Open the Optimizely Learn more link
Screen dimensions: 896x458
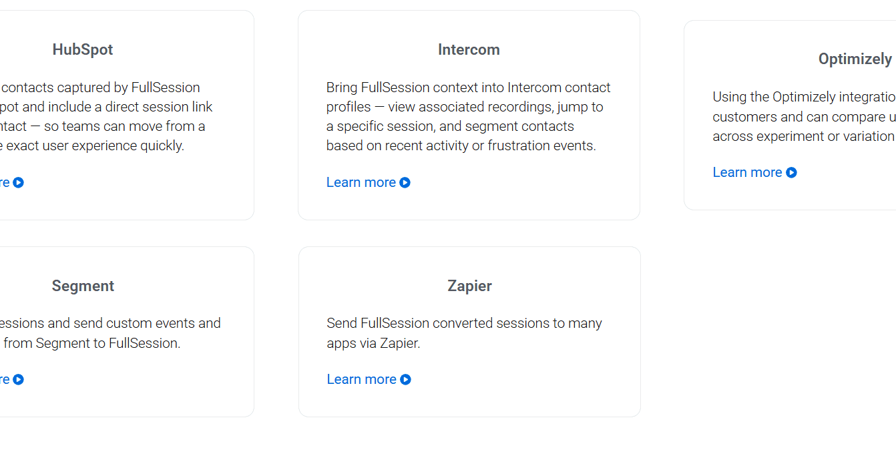click(747, 172)
